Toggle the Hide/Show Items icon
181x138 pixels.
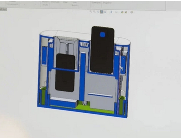pyautogui.click(x=116, y=12)
